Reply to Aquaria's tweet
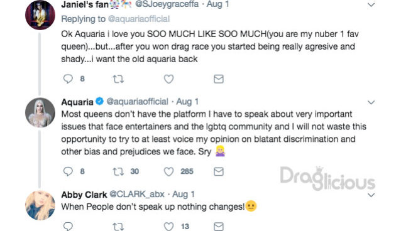The height and width of the screenshot is (231, 401). pos(68,171)
